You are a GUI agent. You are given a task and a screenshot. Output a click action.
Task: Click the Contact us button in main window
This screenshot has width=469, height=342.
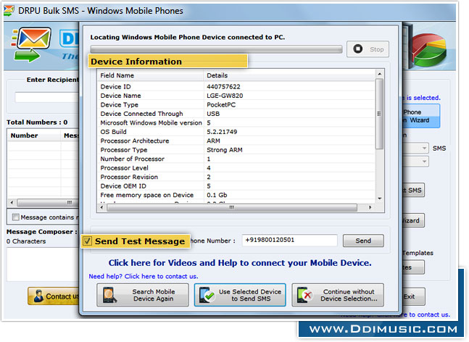coord(53,296)
